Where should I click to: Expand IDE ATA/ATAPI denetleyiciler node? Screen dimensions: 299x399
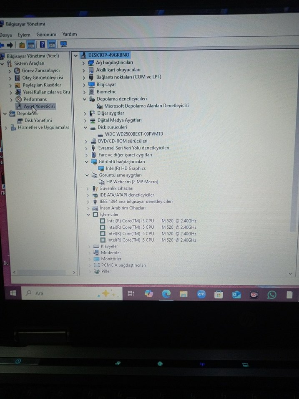pyautogui.click(x=88, y=195)
